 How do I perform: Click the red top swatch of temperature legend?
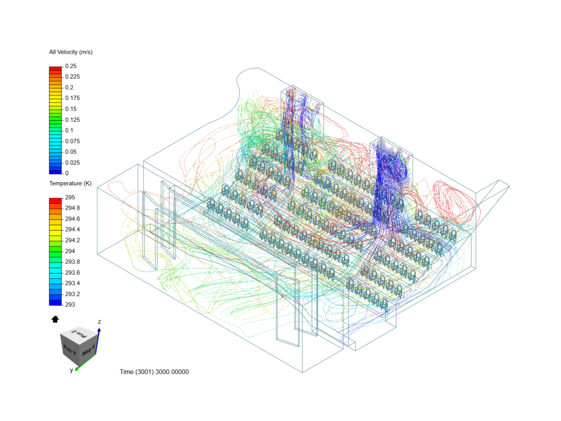(x=55, y=200)
